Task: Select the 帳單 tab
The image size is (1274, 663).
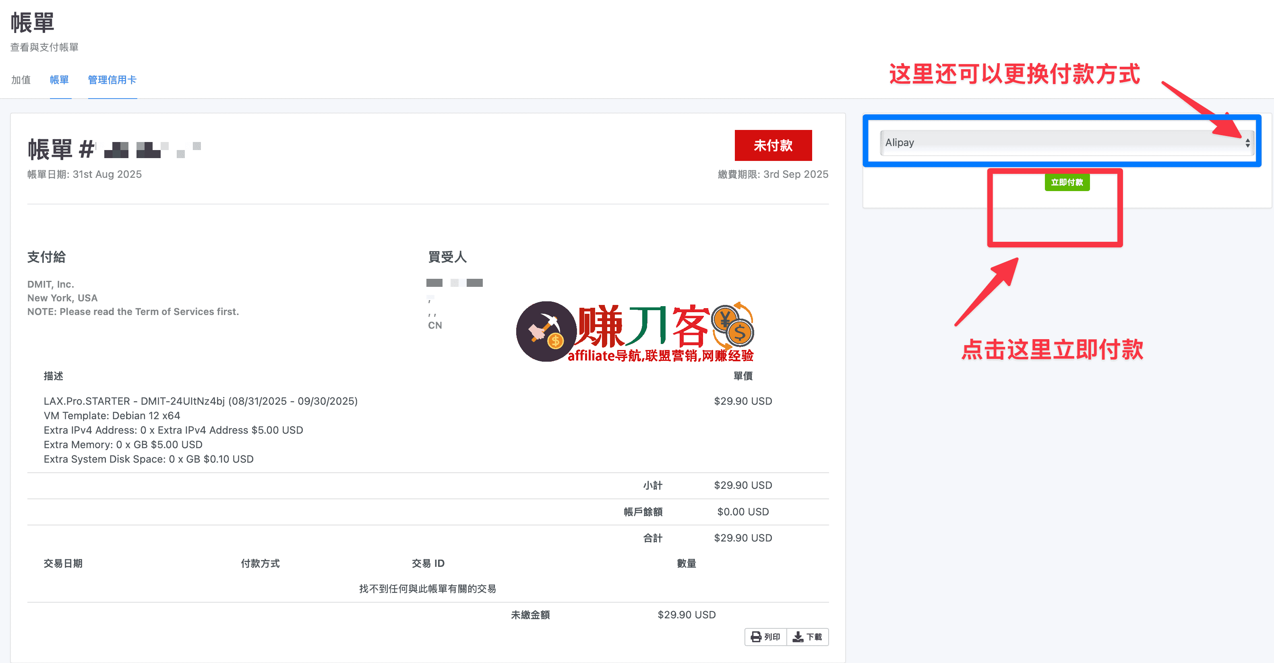Action: [59, 80]
